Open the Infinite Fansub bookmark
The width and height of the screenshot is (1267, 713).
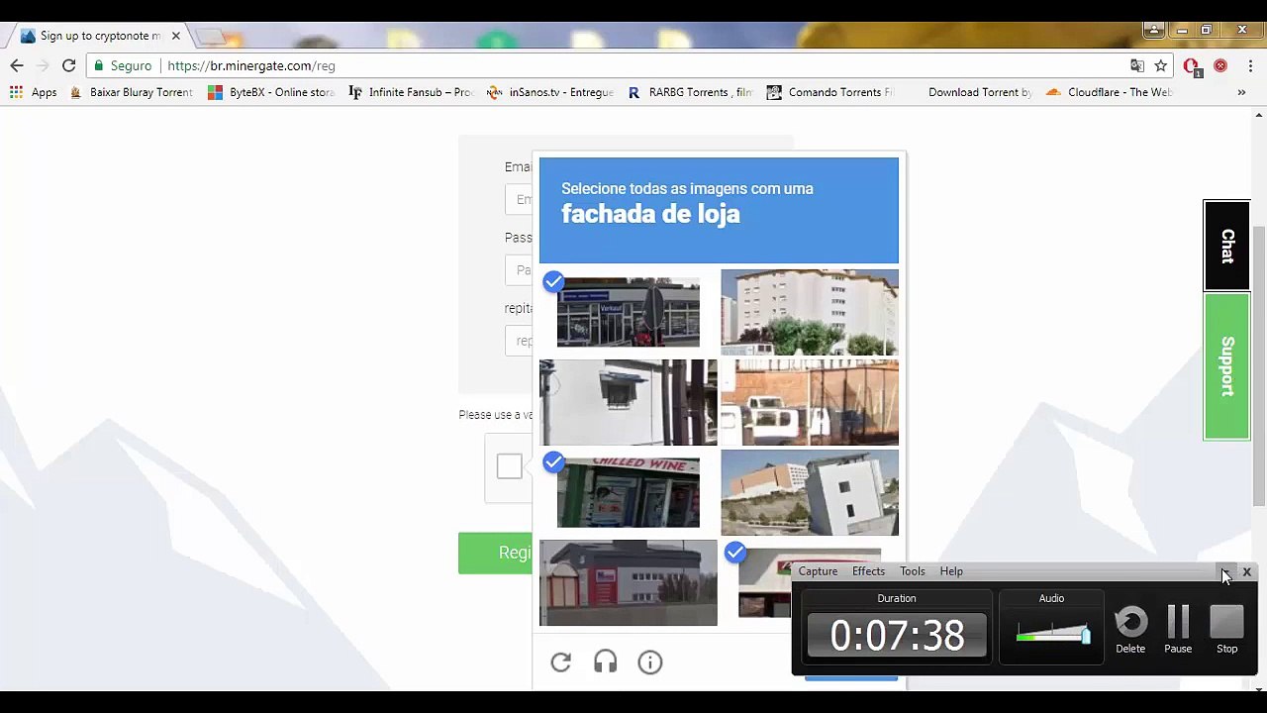pos(412,92)
